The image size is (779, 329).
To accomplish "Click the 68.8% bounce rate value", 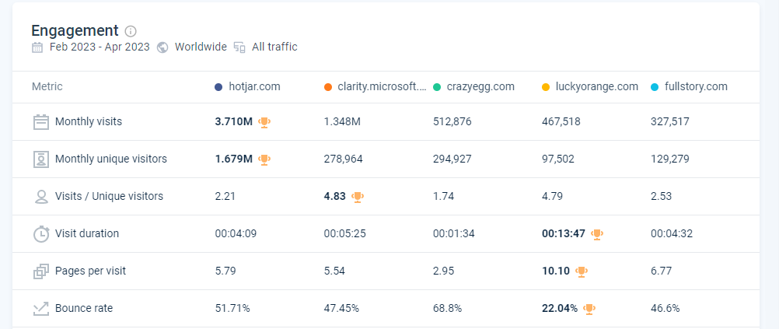I will click(x=447, y=308).
